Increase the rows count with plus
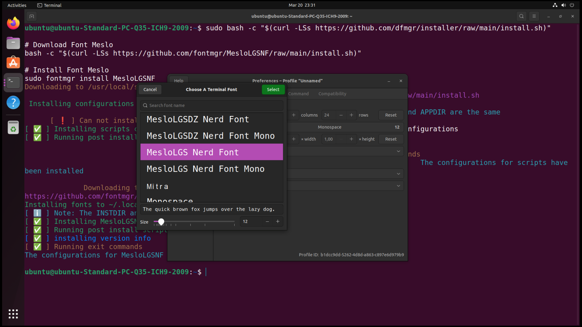Image resolution: width=582 pixels, height=327 pixels. click(351, 115)
